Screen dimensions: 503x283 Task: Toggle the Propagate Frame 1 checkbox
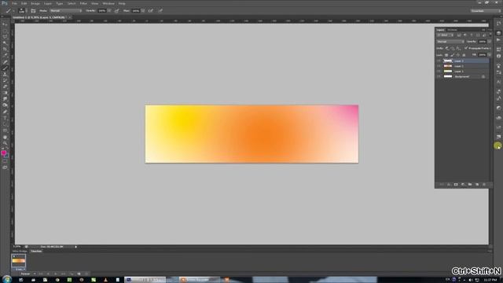click(466, 48)
